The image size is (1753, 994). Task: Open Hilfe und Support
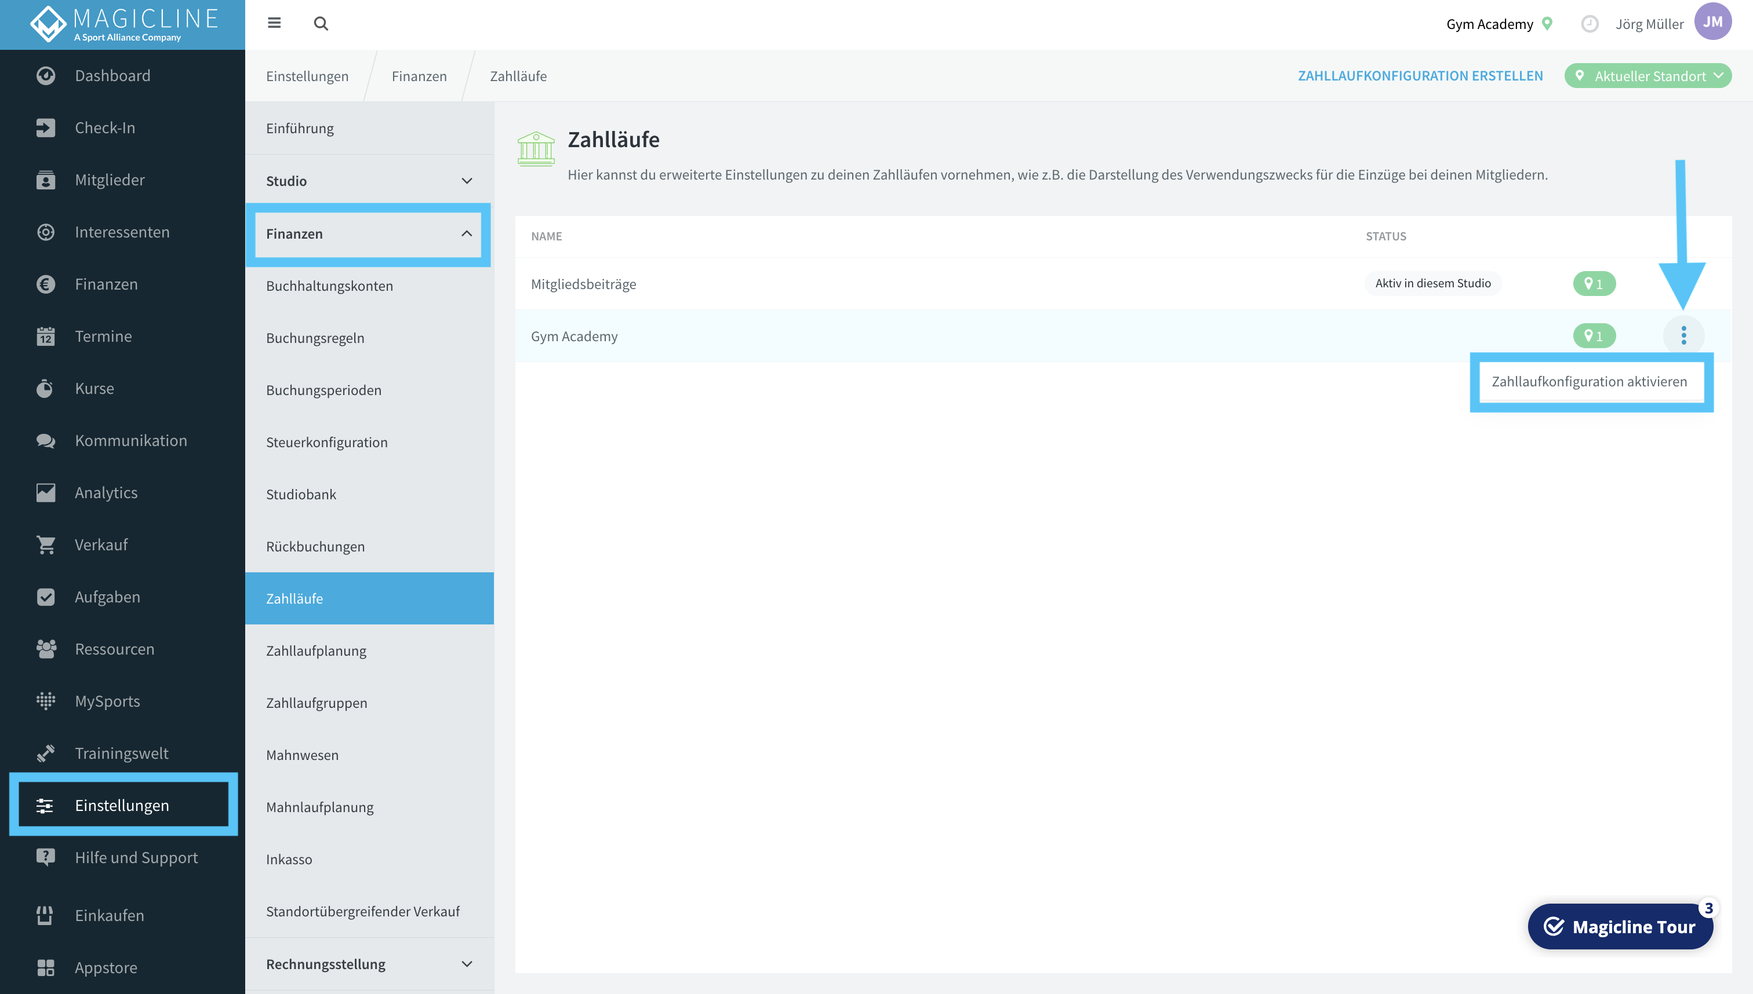(123, 857)
